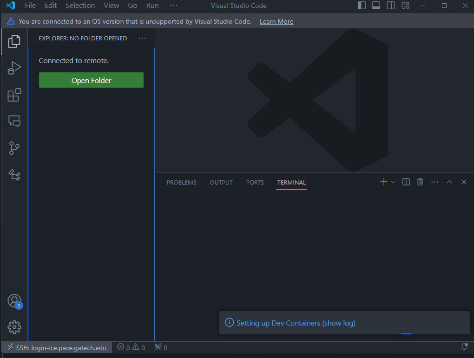Switch to the OUTPUT tab
474x358 pixels.
pyautogui.click(x=221, y=183)
